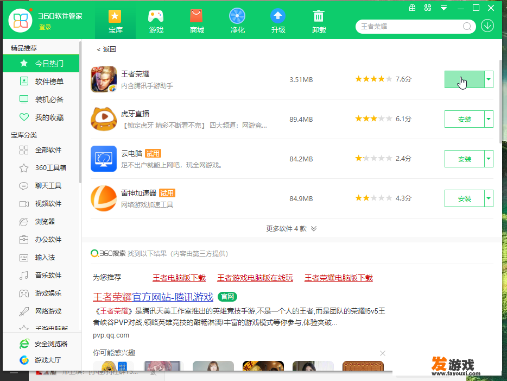507x381 pixels.
Task: Click the magnifier search icon
Action: pos(467,27)
